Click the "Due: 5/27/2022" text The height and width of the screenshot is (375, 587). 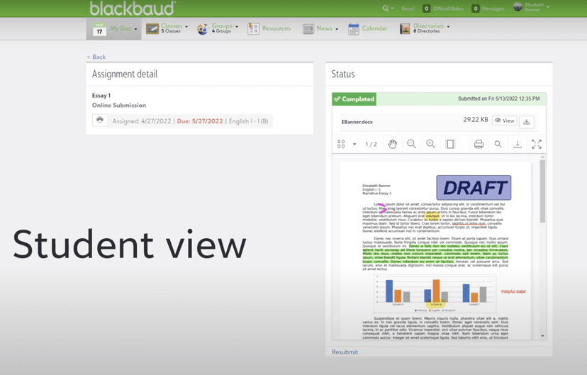pos(200,121)
